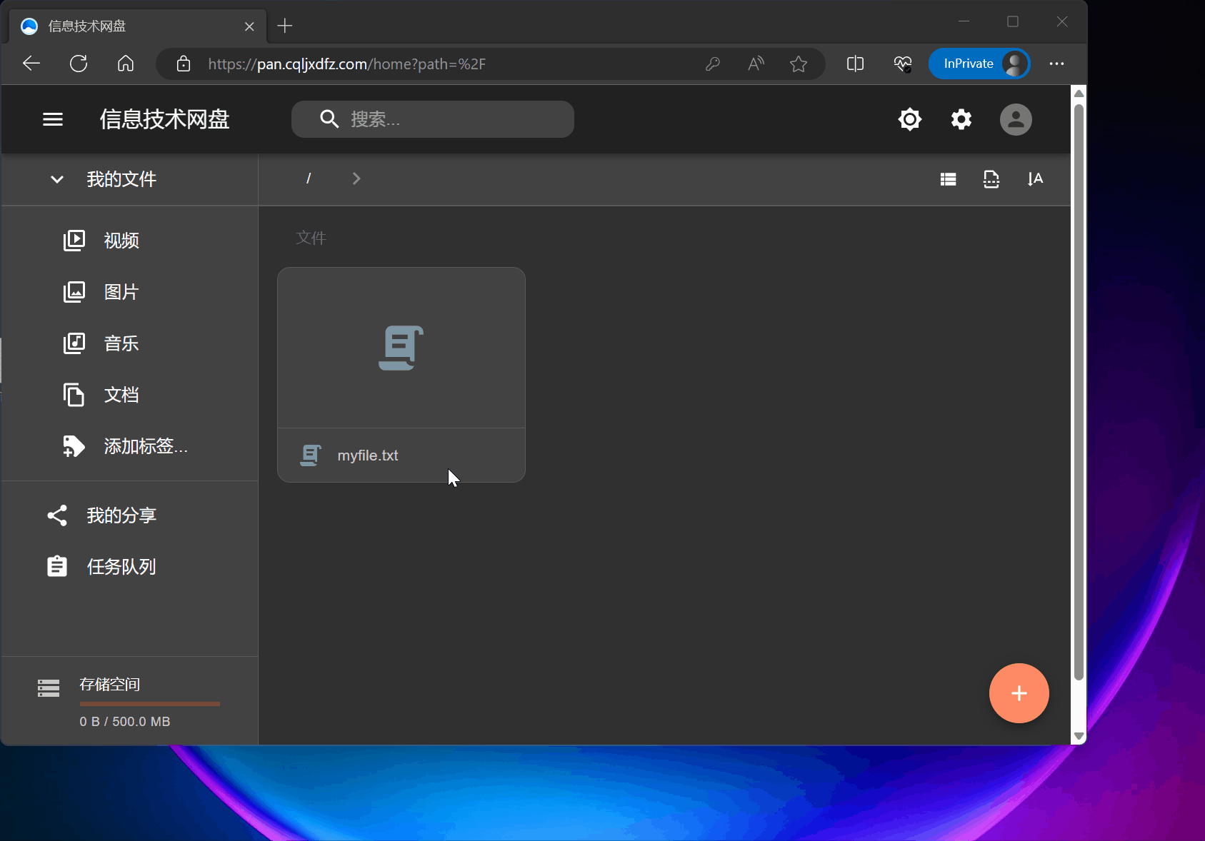Click the small text-file icon by myfile.txt
Viewport: 1205px width, 841px height.
pos(311,455)
